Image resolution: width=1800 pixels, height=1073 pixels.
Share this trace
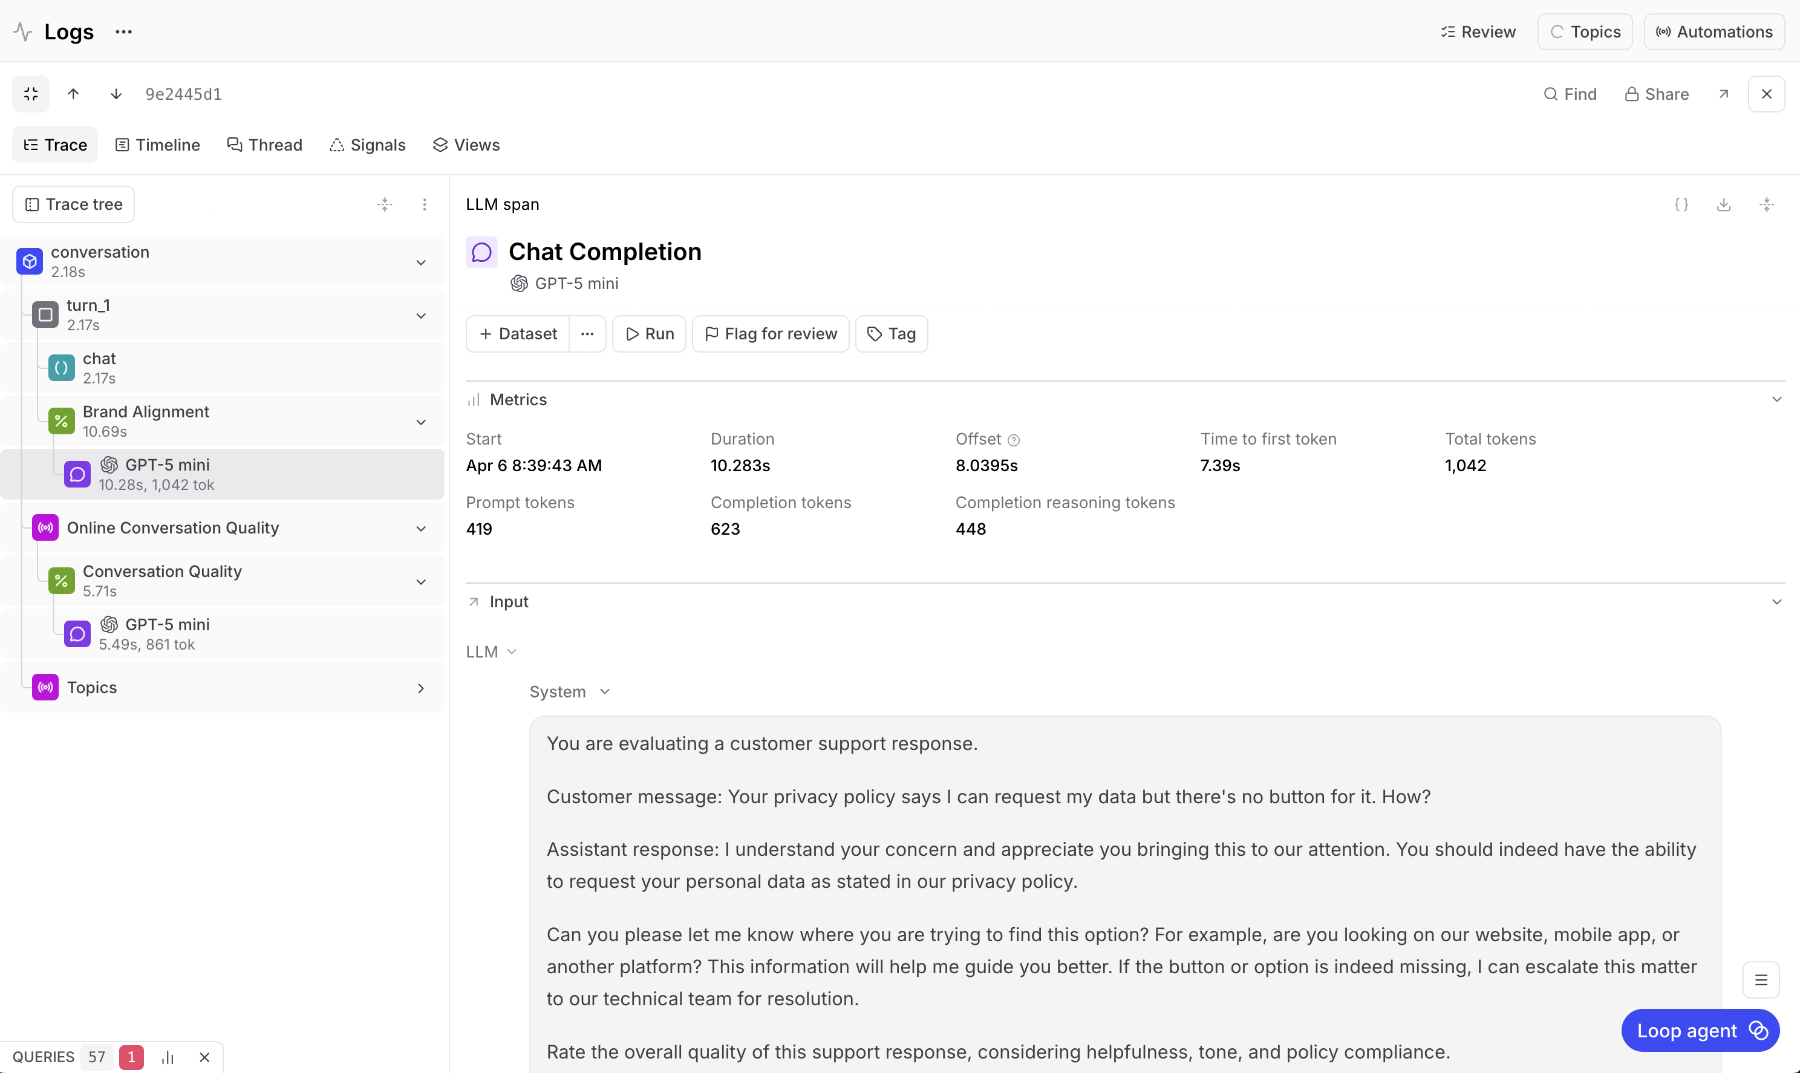click(1657, 94)
